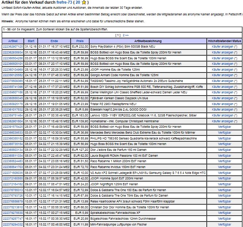Open article 222358741396
The image size is (243, 227).
(13, 87)
